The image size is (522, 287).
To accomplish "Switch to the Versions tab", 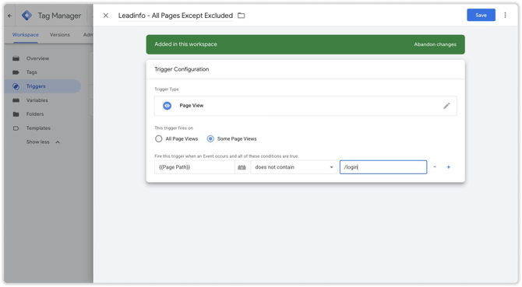I will [x=60, y=35].
